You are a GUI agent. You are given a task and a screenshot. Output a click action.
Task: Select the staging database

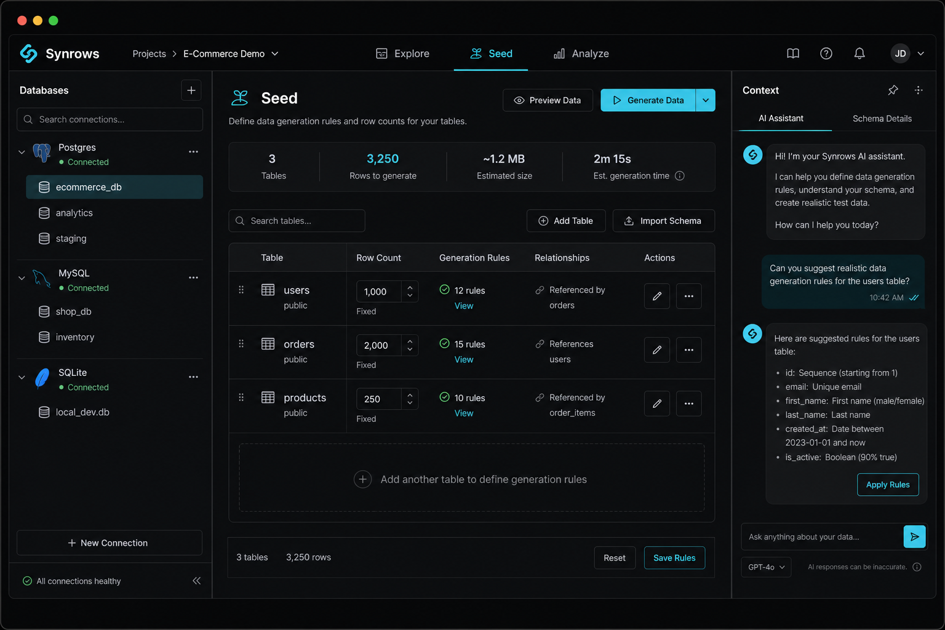click(x=114, y=239)
